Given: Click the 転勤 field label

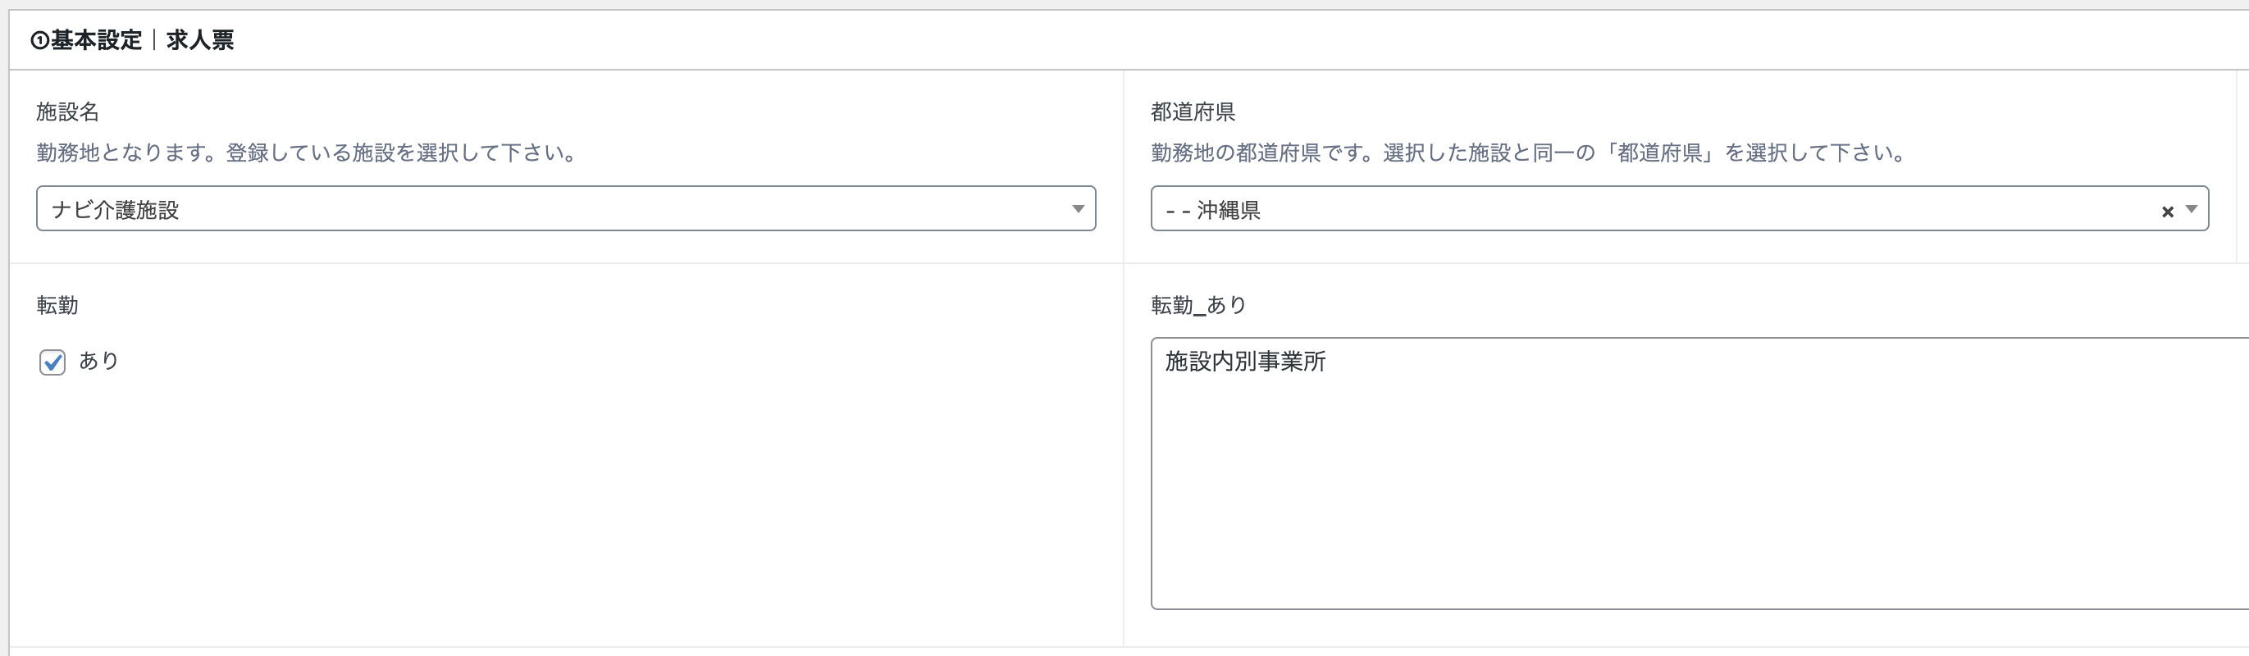Looking at the screenshot, I should pyautogui.click(x=57, y=305).
